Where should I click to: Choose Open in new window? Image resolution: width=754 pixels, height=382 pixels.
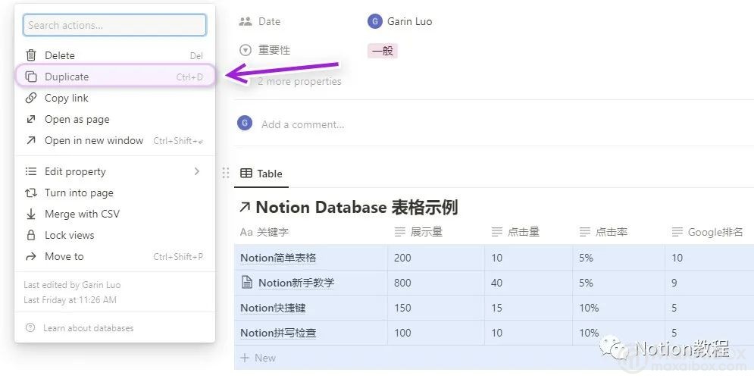(x=114, y=140)
